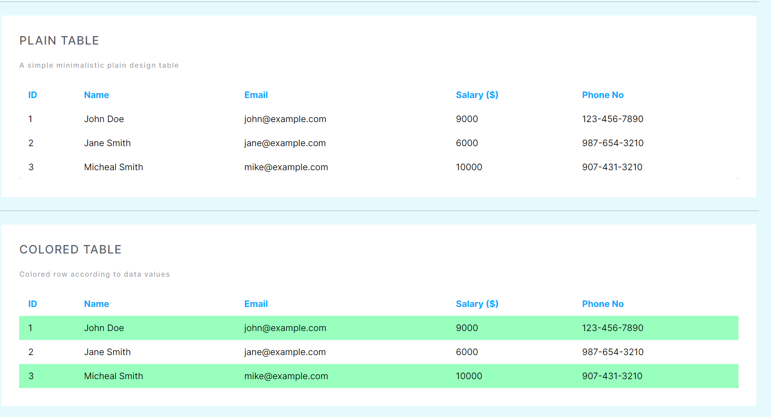The image size is (771, 417).
Task: Click Salary ($) header in Colored Table
Action: 477,304
